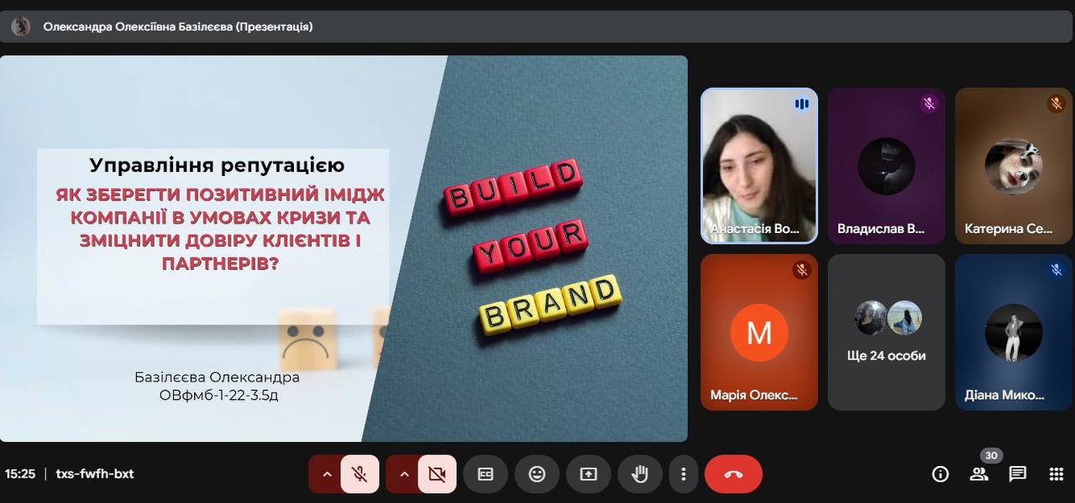Click presenter avatar in top bar
The height and width of the screenshot is (503, 1075).
tap(21, 27)
